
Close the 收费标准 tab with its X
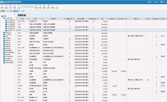(23, 11)
